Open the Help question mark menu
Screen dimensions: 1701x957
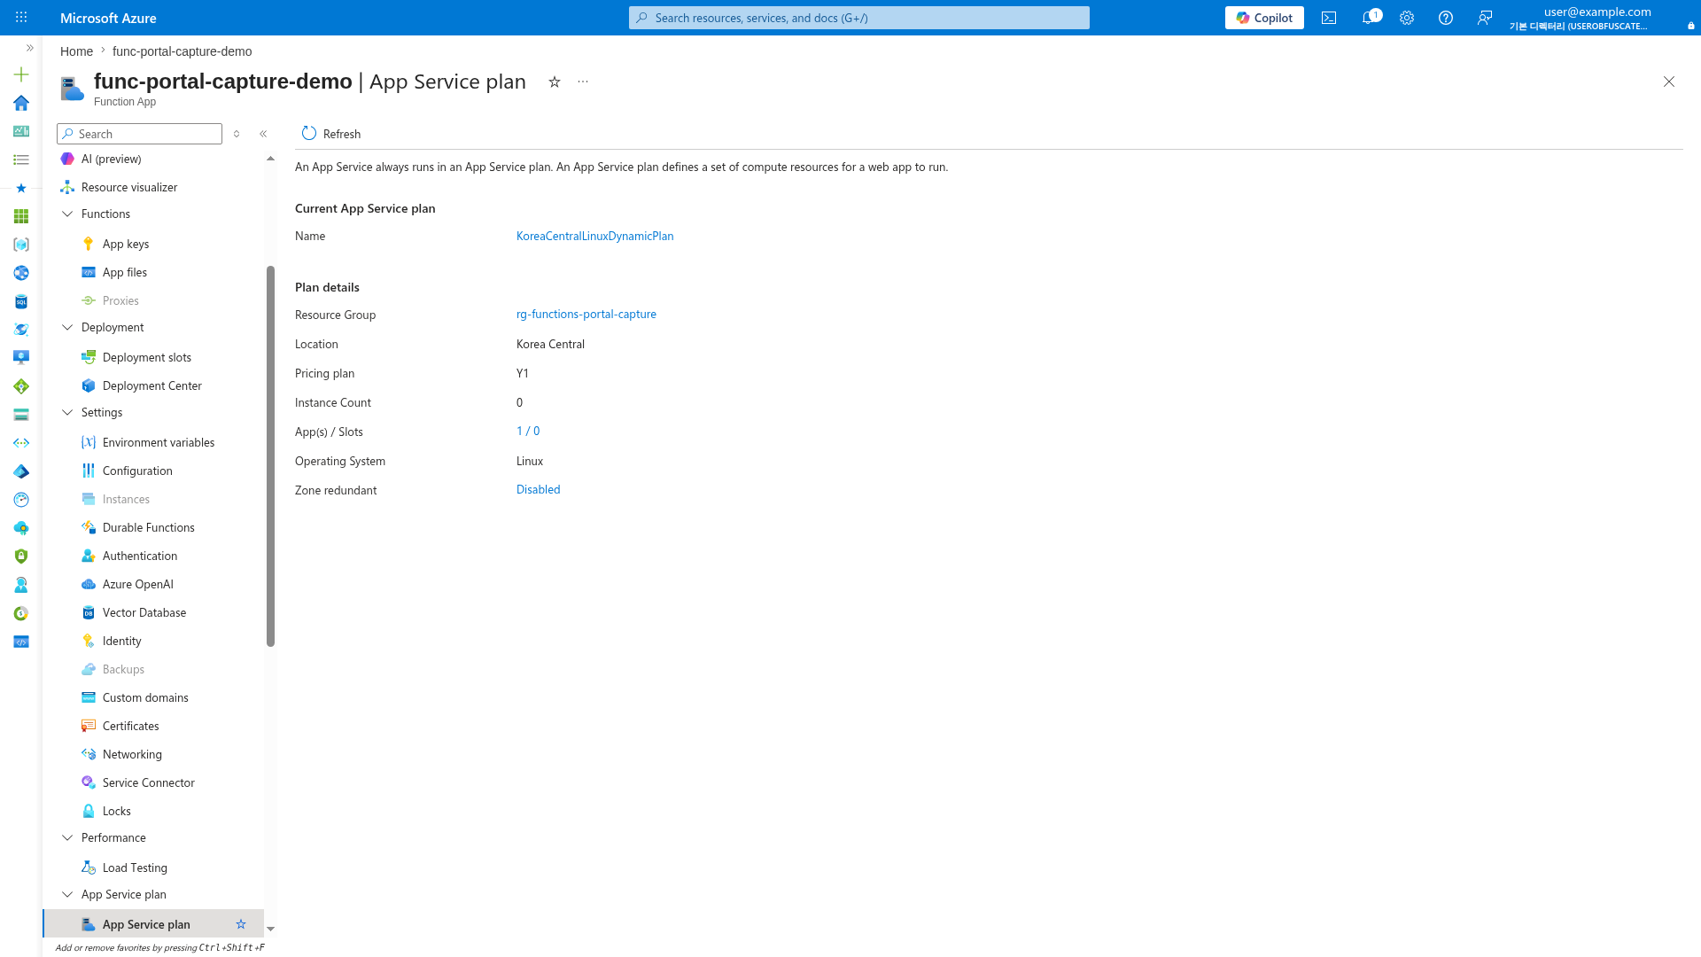pyautogui.click(x=1446, y=18)
